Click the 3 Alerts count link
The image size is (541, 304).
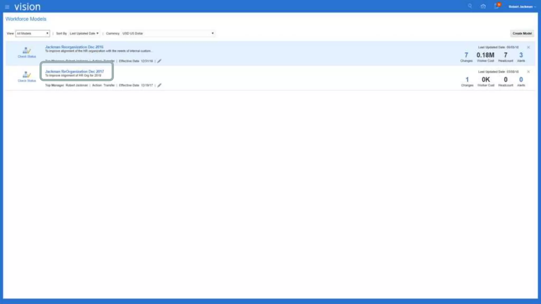(x=521, y=55)
